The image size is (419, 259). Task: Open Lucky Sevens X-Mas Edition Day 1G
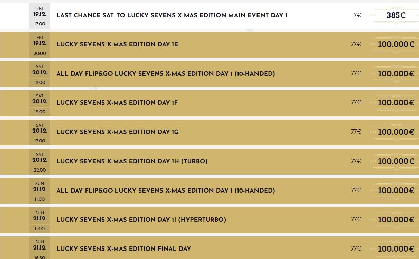pos(117,132)
